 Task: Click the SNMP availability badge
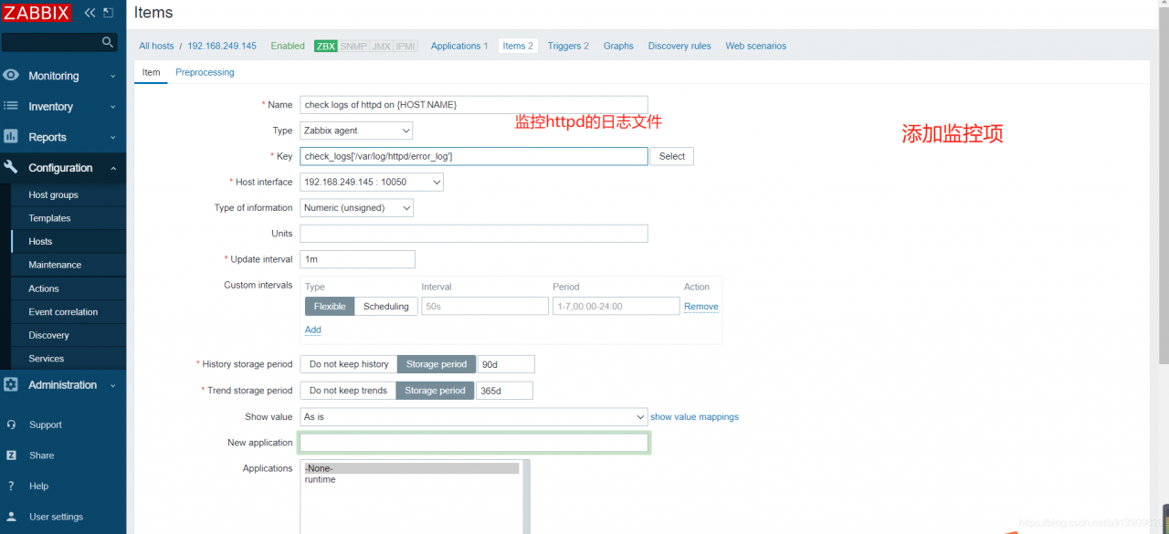353,46
